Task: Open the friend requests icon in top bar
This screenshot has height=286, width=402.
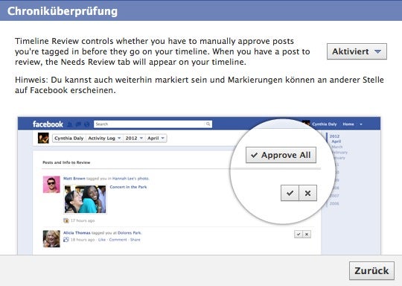Action: (x=70, y=124)
